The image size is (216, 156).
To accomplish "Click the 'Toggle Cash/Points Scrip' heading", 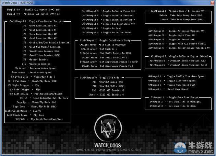I will [x=115, y=41].
